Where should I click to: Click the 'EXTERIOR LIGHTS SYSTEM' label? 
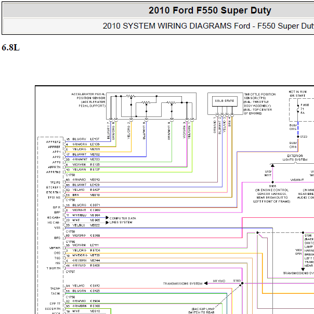tap(295, 158)
